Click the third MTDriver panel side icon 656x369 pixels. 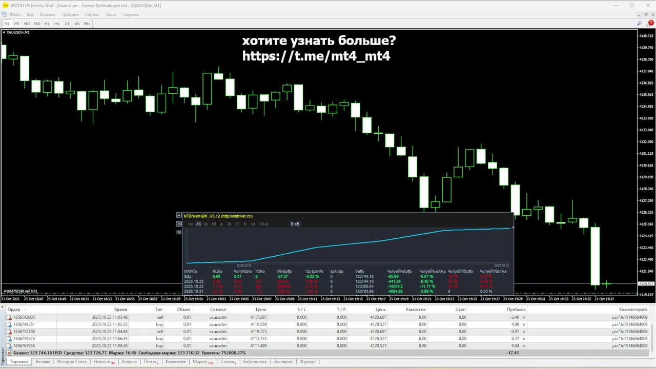pos(178,232)
